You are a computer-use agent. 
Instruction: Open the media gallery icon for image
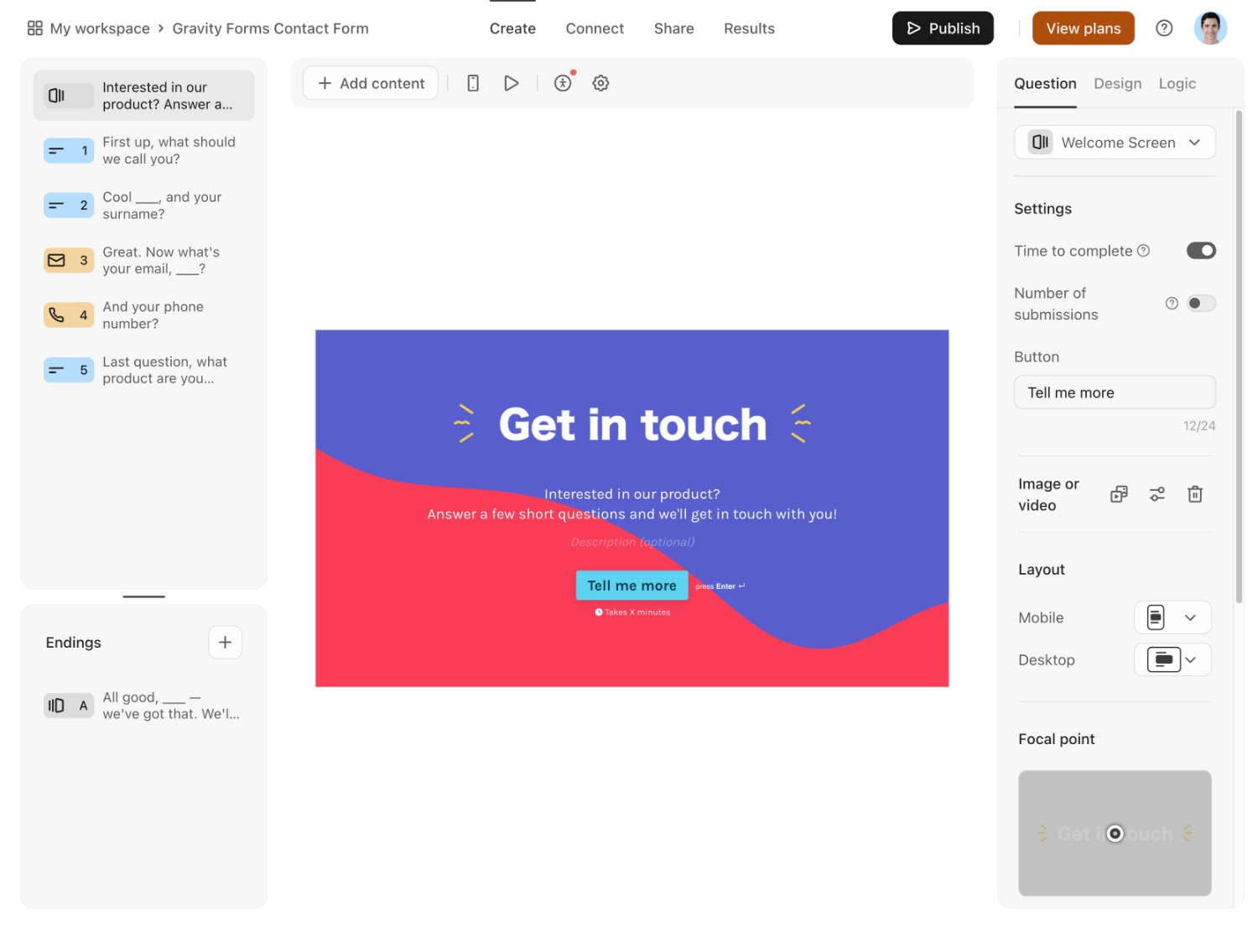click(1119, 494)
